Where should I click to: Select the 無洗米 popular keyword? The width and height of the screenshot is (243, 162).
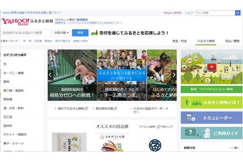pos(48,41)
